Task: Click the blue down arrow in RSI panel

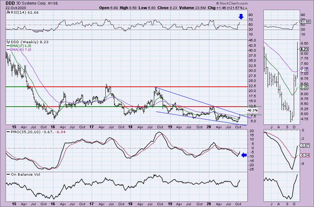Action: (241, 16)
